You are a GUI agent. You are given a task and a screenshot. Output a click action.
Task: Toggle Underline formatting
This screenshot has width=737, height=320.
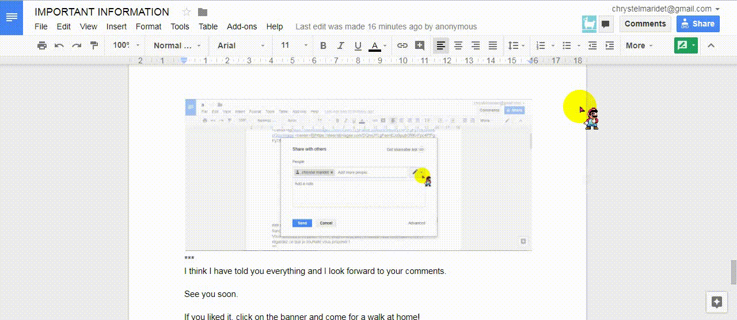pos(358,45)
